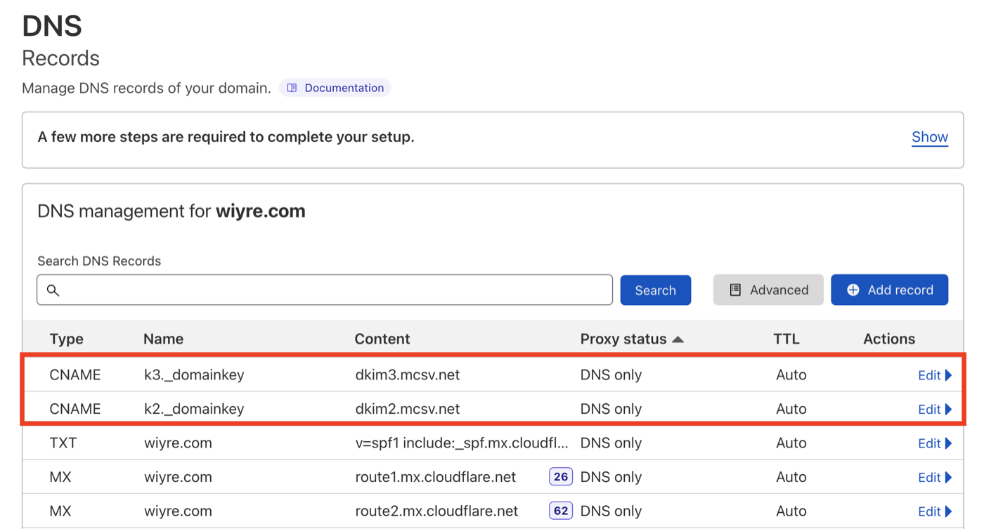Edit the route2.mx.cloudflare.net MX record
Screen dimensions: 984x529
coord(935,511)
